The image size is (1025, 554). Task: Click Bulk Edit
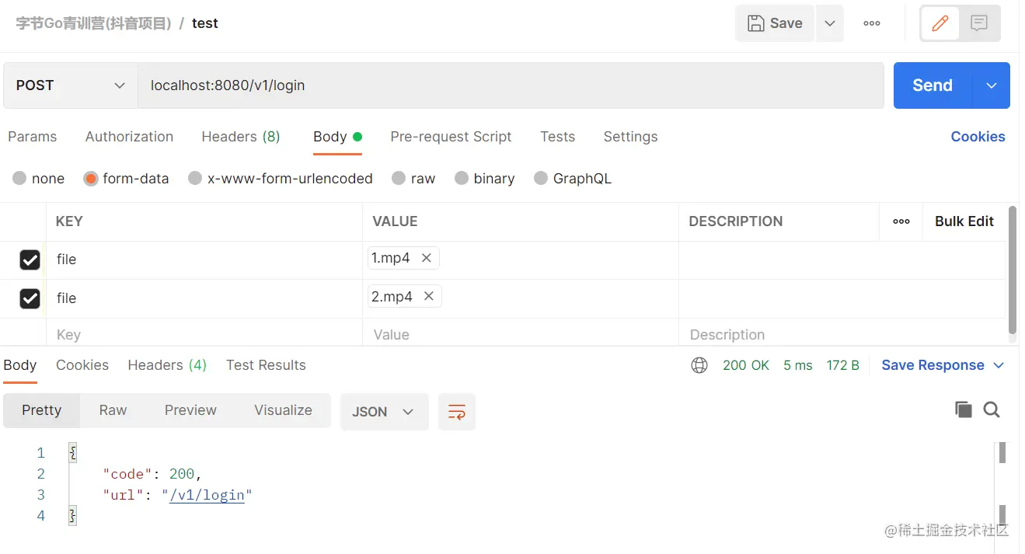964,221
